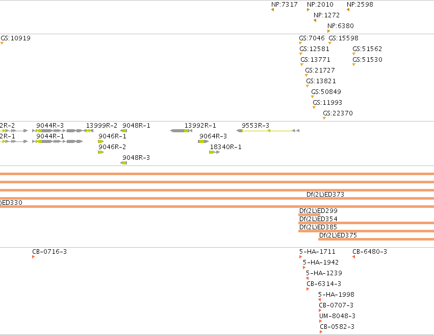Screen dimensions: 434x335
Task: Click the NP:2010 insertion marker
Action: pos(309,10)
